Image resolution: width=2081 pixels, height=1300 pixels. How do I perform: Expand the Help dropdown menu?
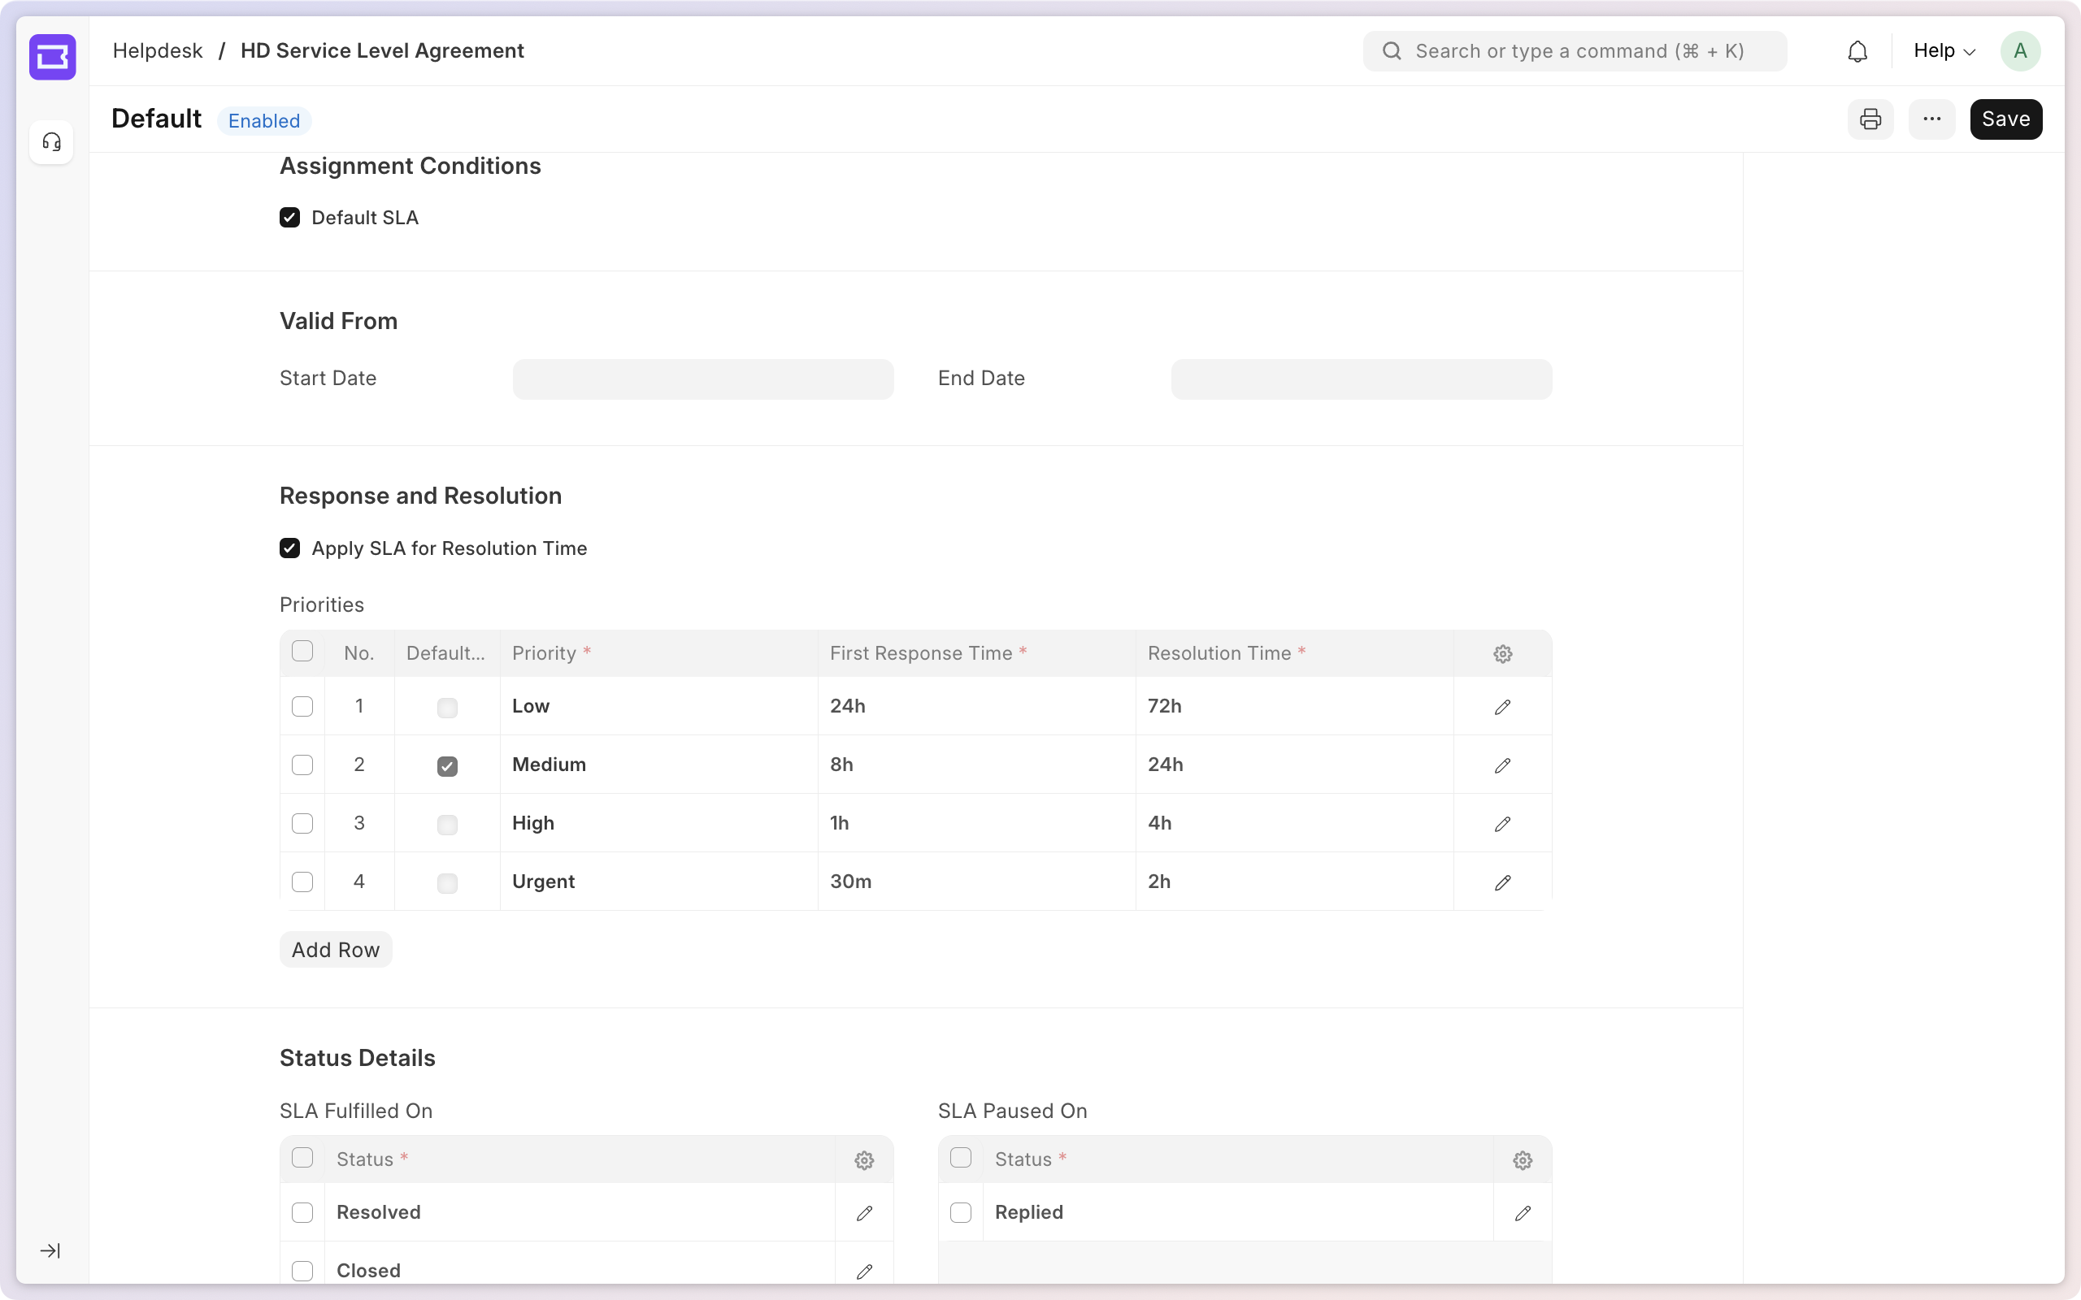(x=1944, y=51)
